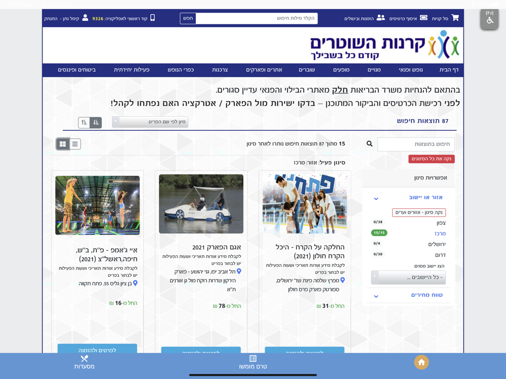The image size is (506, 379).
Task: Open the all settlements dropdown
Action: [408, 277]
